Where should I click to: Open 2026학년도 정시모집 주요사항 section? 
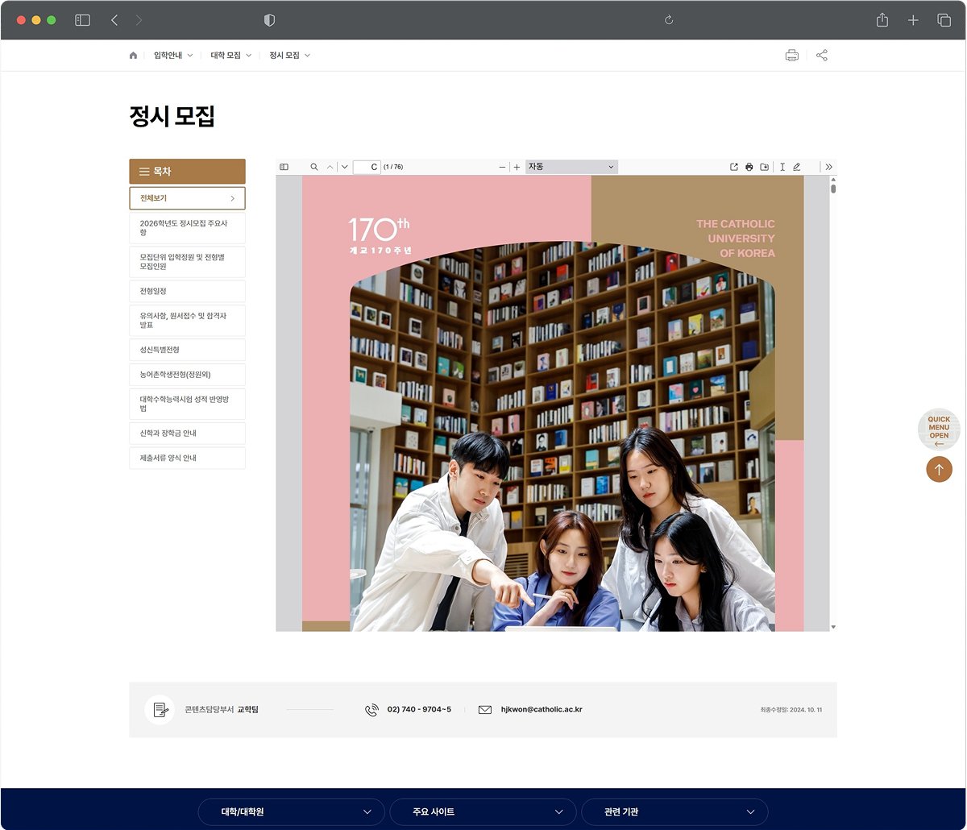[187, 228]
